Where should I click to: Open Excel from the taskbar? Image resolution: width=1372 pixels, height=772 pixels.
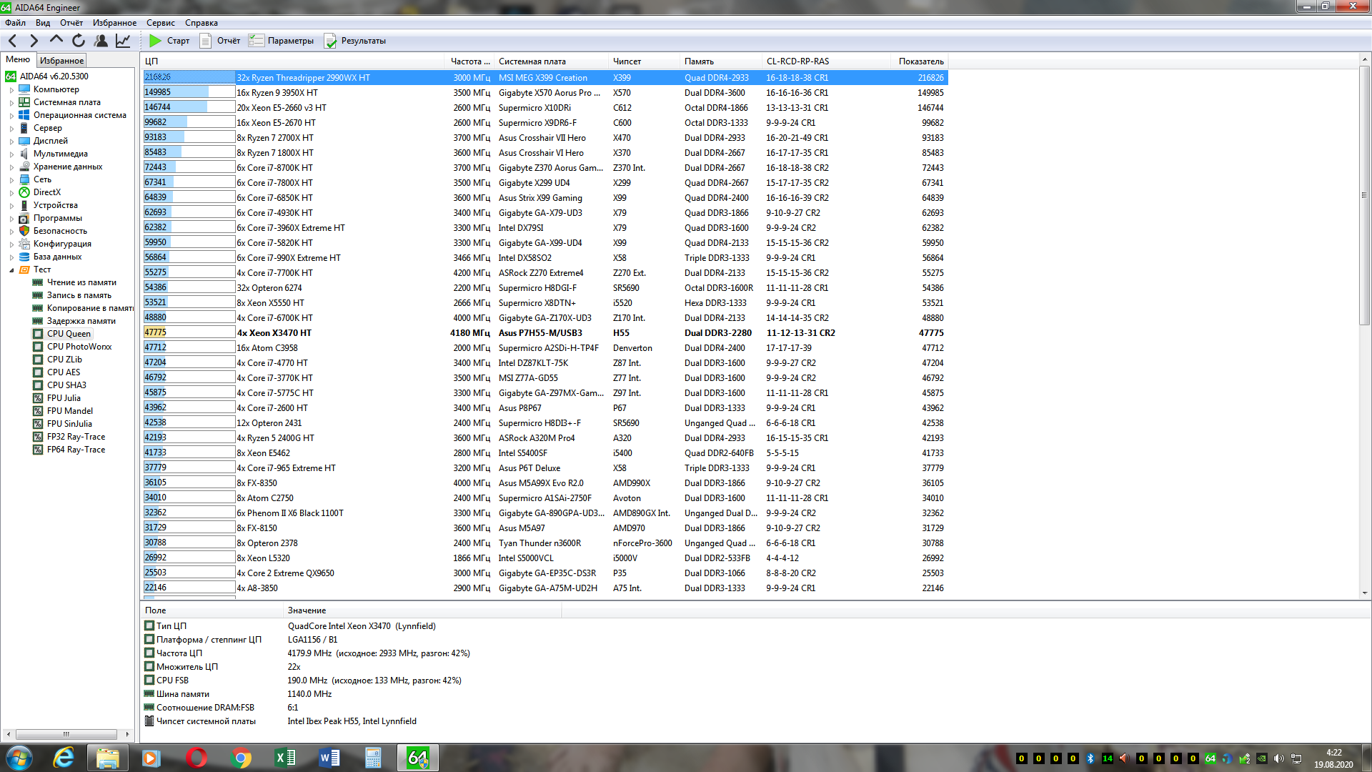(x=285, y=758)
